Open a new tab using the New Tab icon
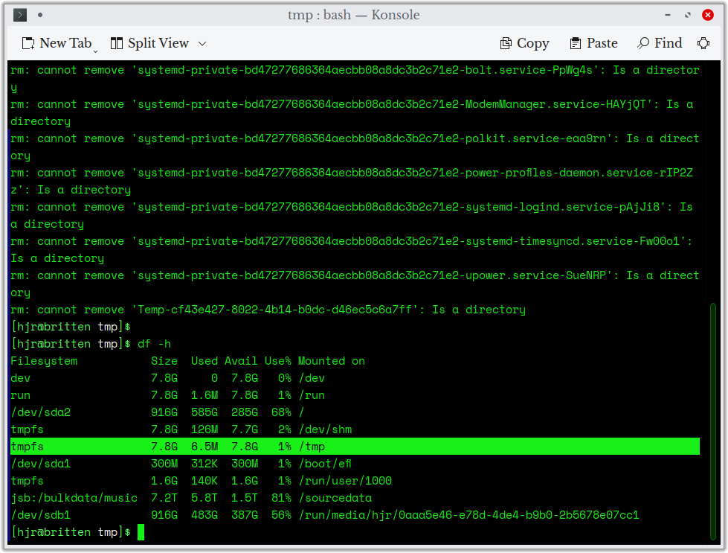This screenshot has height=553, width=728. tap(30, 43)
